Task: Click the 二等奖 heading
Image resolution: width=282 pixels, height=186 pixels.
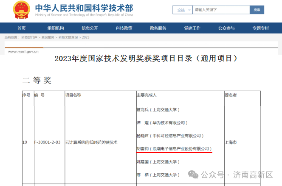Action: point(37,80)
